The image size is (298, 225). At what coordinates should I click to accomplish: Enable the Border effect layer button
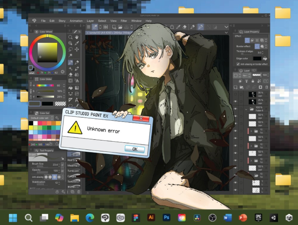pyautogui.click(x=247, y=40)
